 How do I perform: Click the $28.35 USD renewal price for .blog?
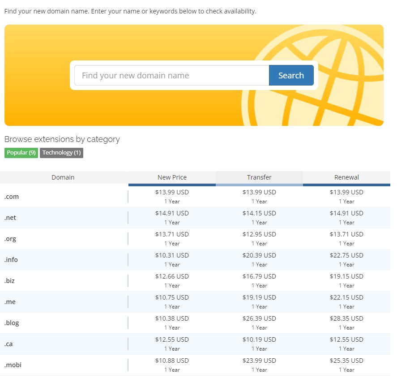pos(346,318)
